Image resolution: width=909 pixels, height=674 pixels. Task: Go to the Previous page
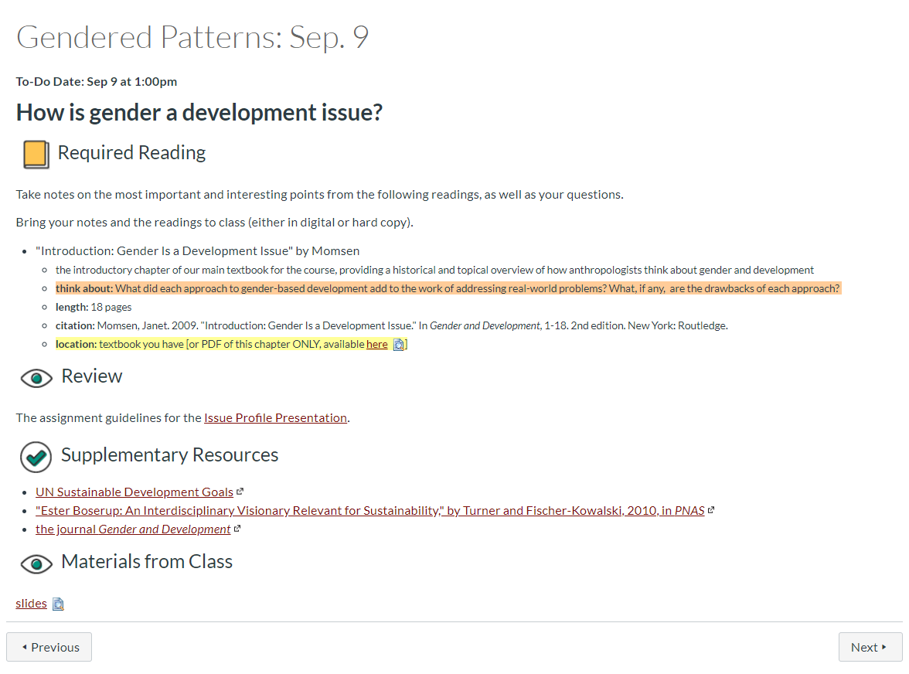point(49,647)
